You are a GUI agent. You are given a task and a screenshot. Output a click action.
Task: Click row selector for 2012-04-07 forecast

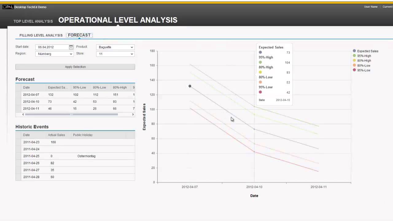(x=18, y=95)
